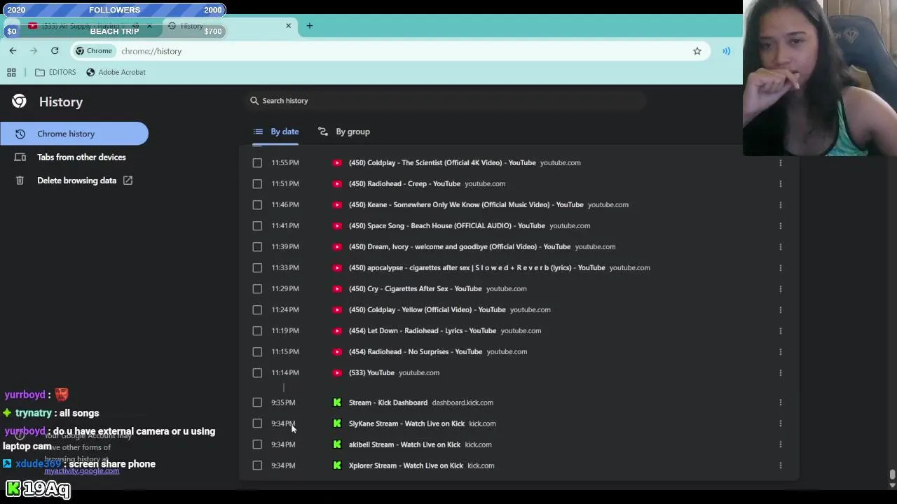Close the History tab

pos(288,26)
